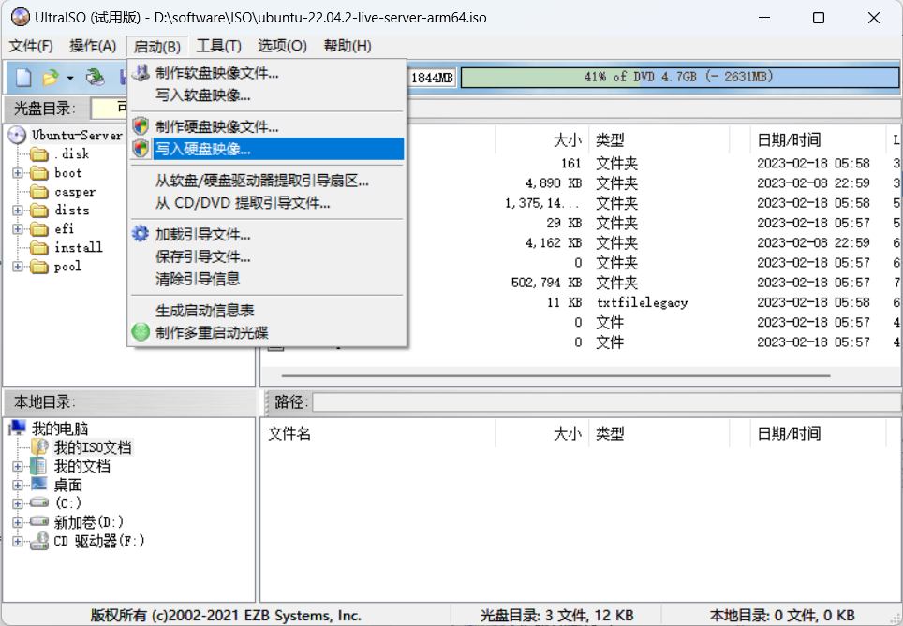Open the 帮助(H) menu
This screenshot has width=903, height=626.
point(348,46)
